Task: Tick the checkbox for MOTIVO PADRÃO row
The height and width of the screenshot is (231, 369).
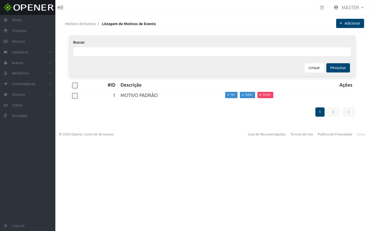Action: [75, 96]
